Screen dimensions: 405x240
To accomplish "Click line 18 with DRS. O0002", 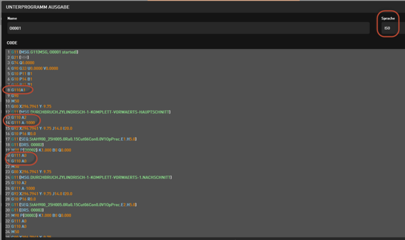I will coord(28,145).
